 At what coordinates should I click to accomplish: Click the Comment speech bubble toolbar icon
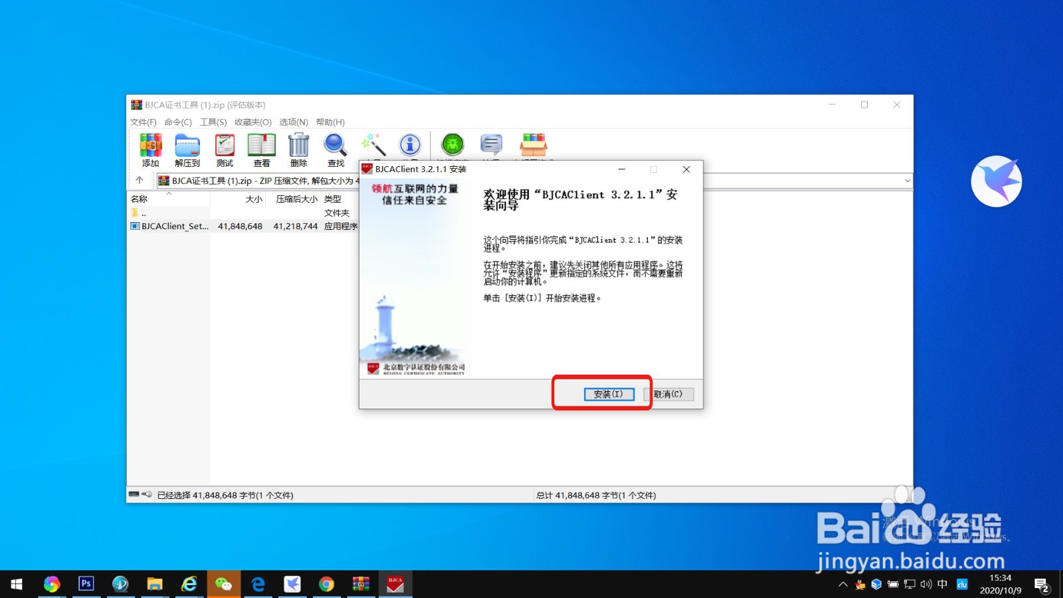point(492,145)
